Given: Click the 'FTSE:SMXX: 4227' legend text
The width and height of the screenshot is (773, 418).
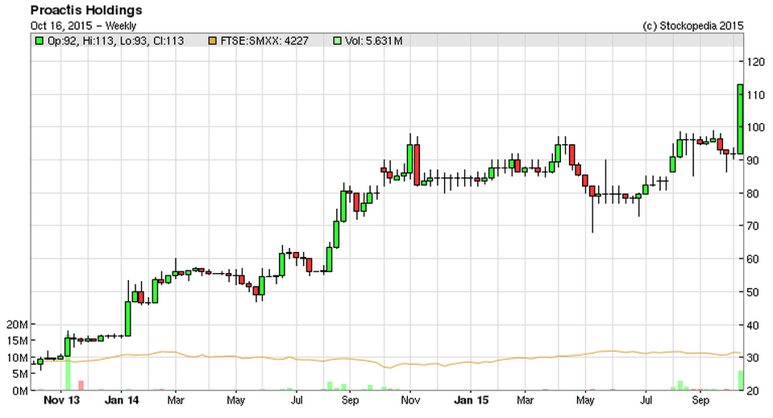Looking at the screenshot, I should click(x=264, y=41).
